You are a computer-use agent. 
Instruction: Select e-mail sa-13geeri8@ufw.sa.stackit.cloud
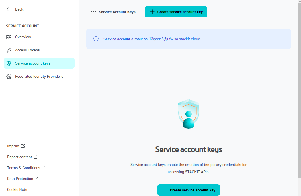(x=172, y=39)
